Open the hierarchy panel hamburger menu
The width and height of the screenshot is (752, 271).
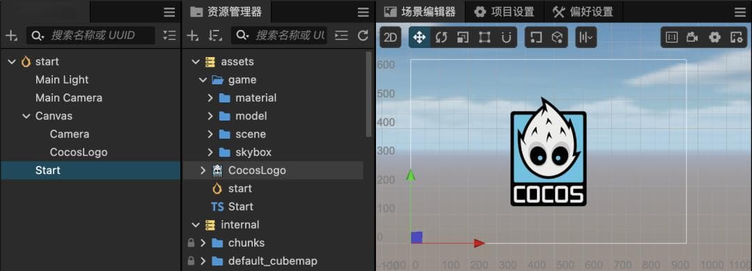[x=169, y=12]
